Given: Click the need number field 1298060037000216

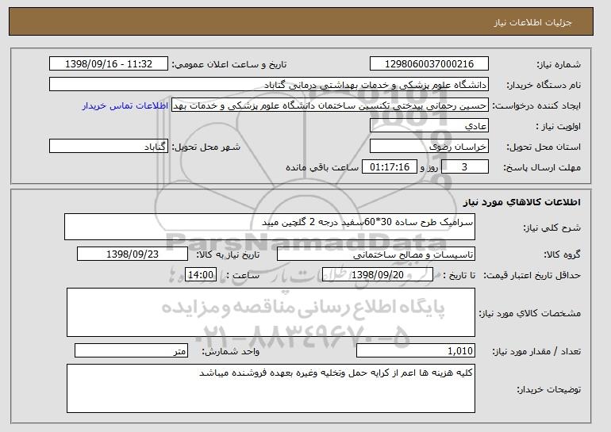Looking at the screenshot, I should click(429, 64).
